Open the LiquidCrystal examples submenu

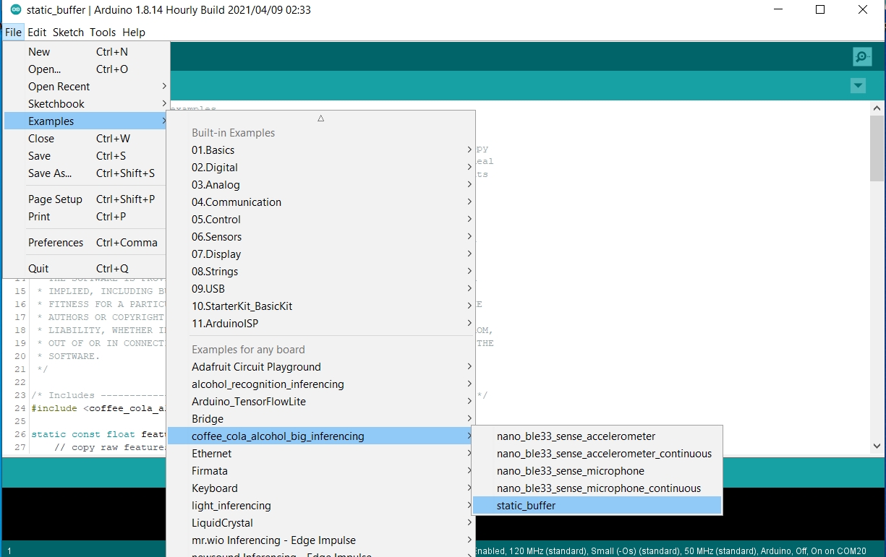[321, 523]
